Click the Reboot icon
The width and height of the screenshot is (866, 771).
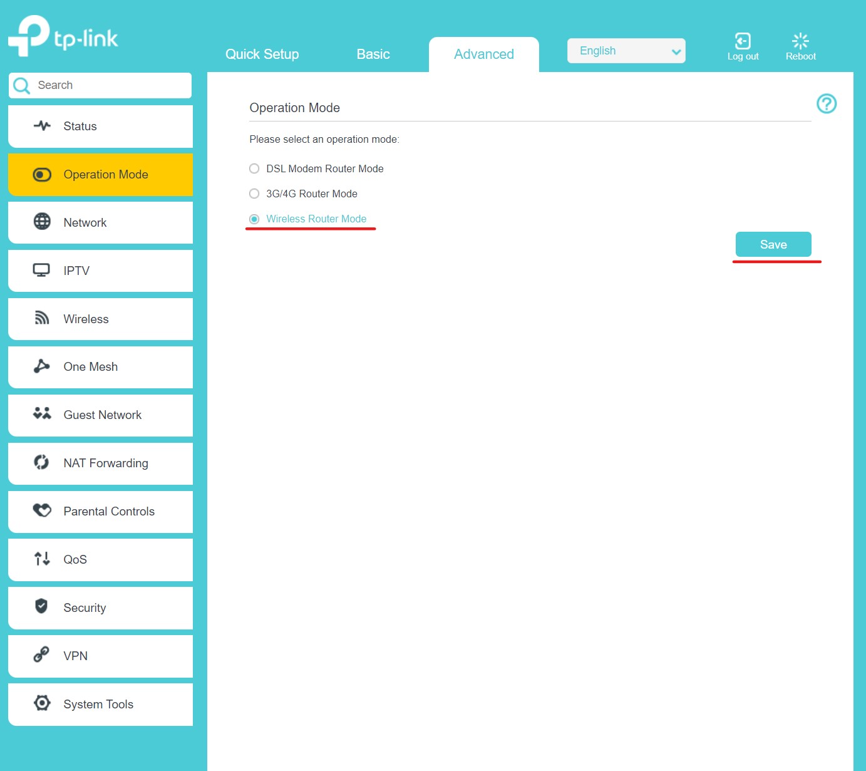pos(800,41)
